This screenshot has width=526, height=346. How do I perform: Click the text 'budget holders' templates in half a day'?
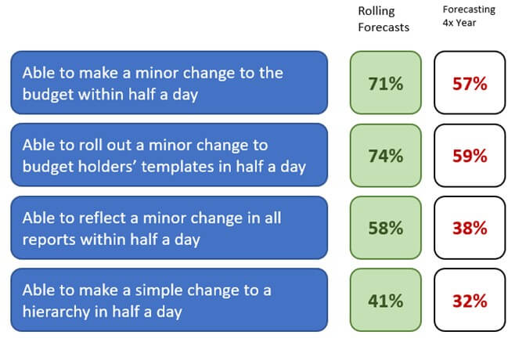(164, 167)
